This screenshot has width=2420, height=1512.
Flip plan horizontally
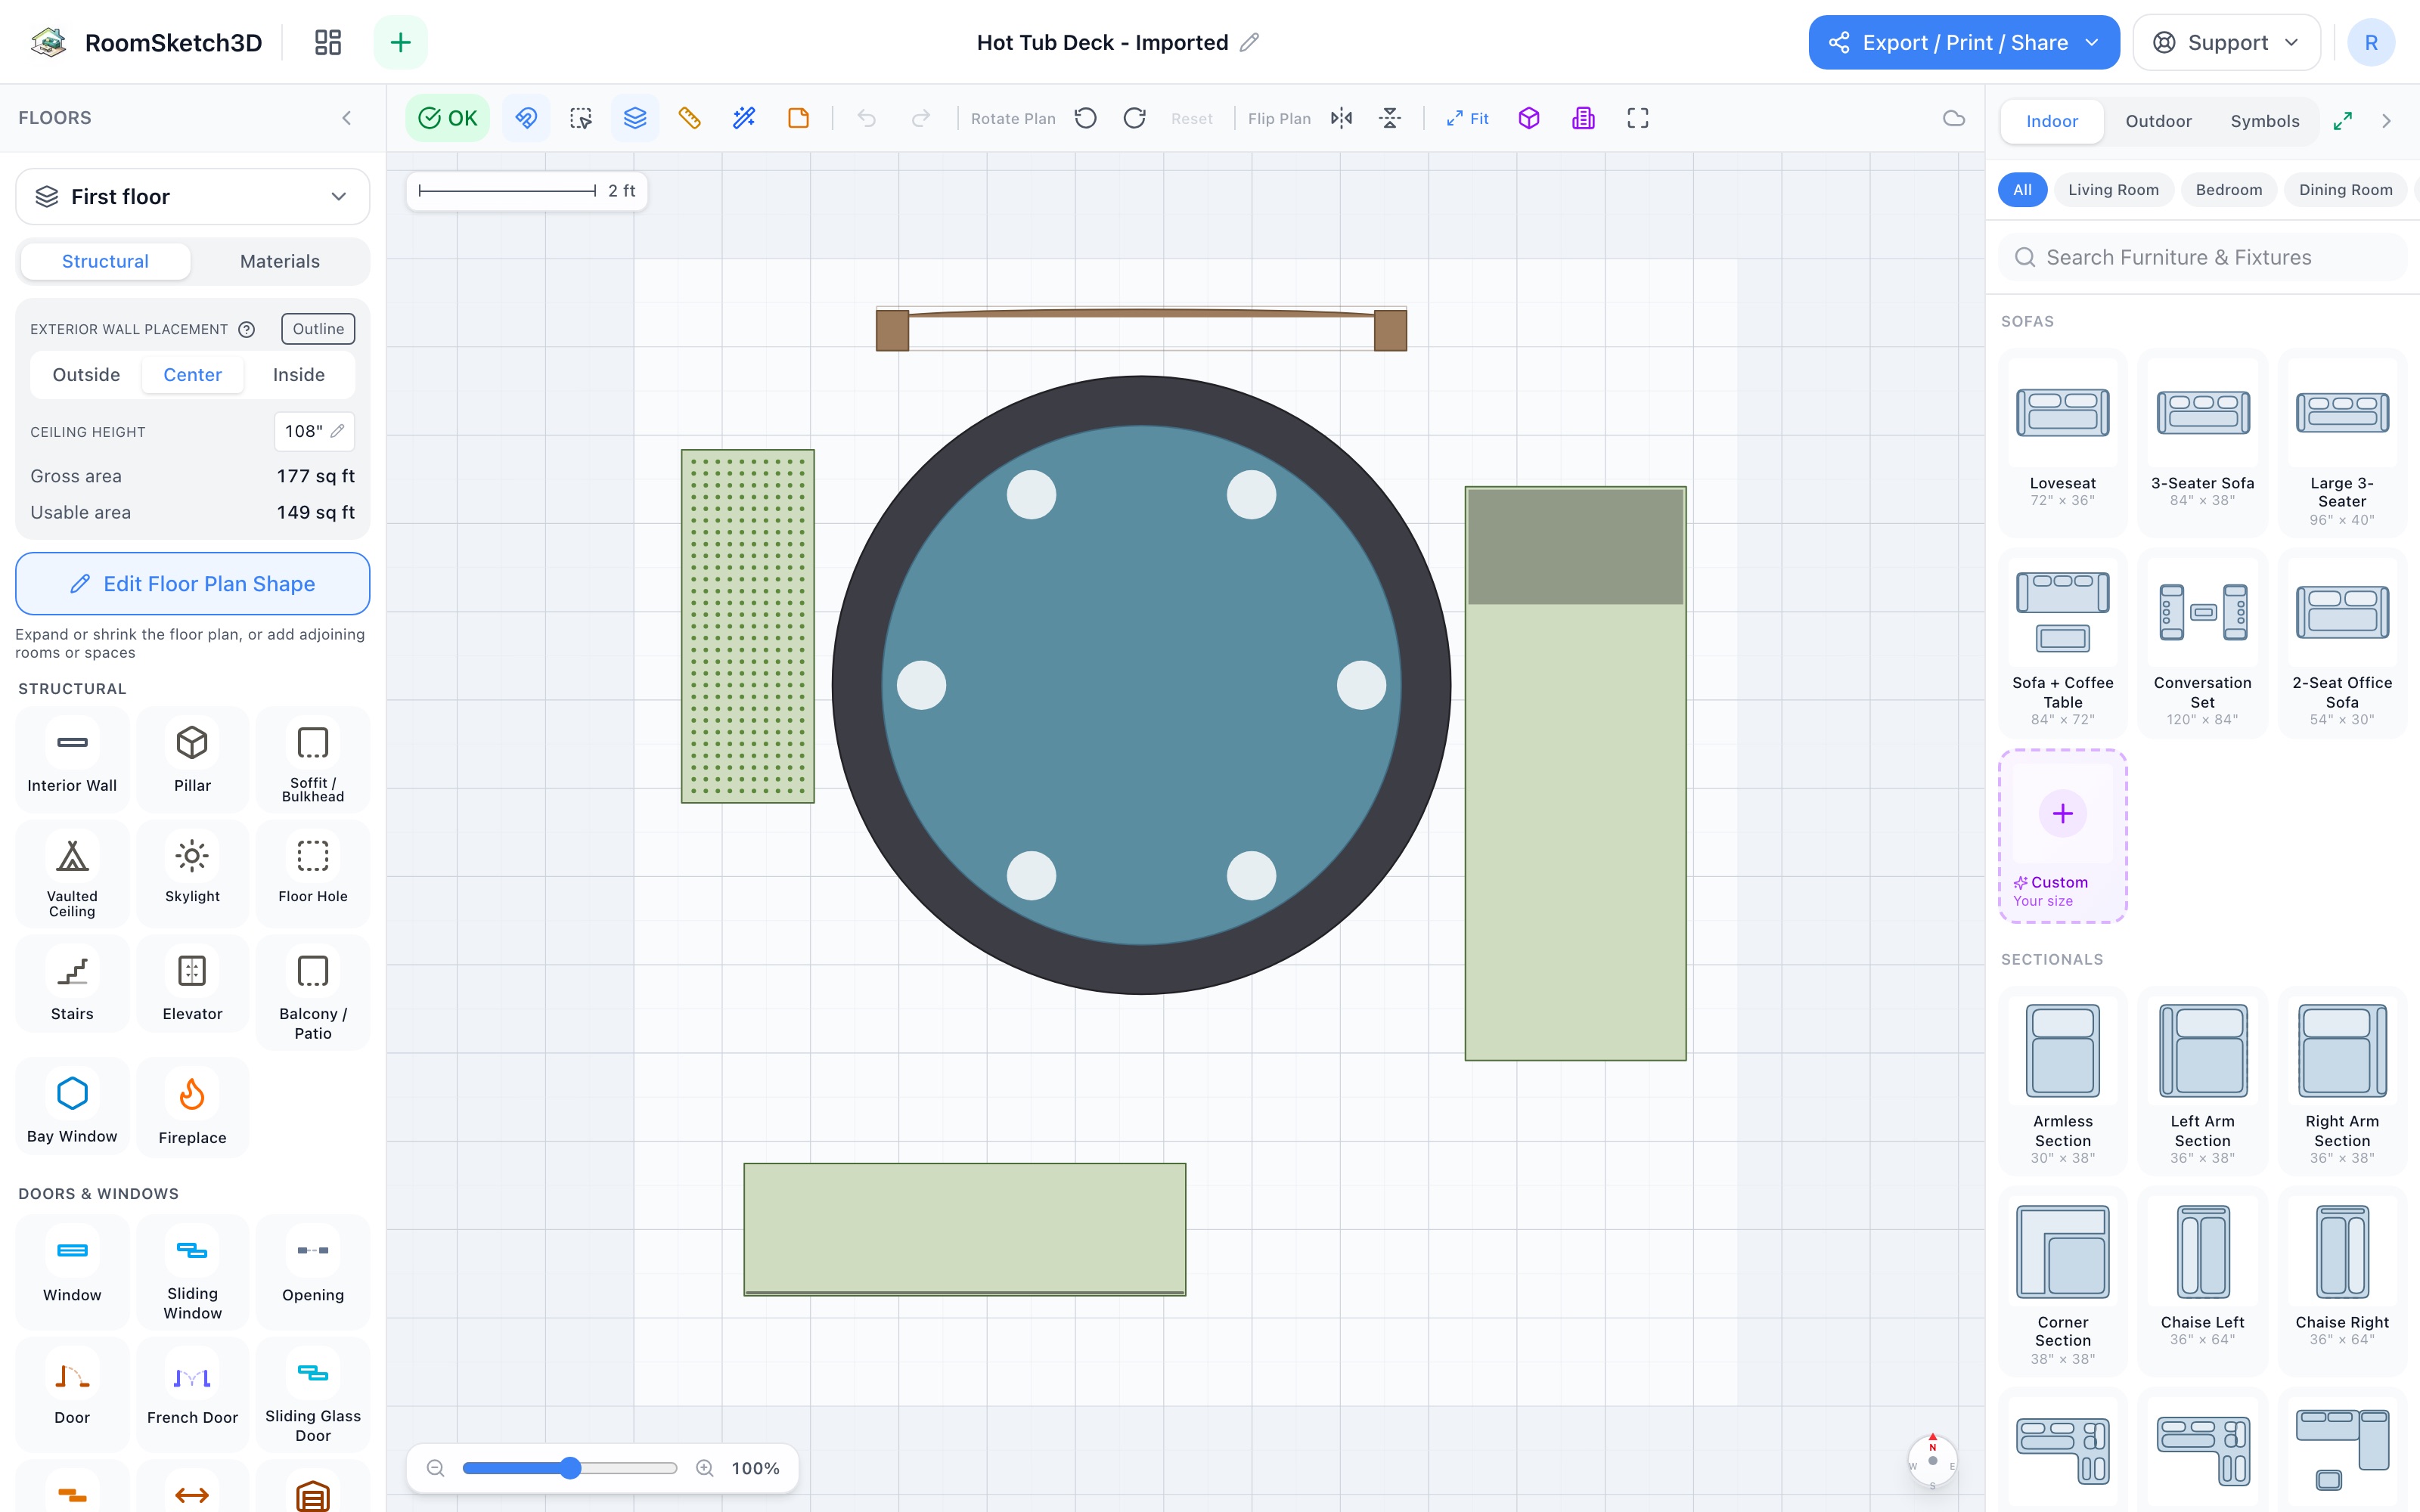tap(1342, 118)
